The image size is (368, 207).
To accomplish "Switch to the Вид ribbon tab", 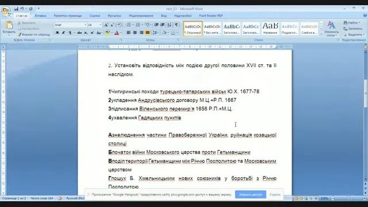I will [164, 16].
